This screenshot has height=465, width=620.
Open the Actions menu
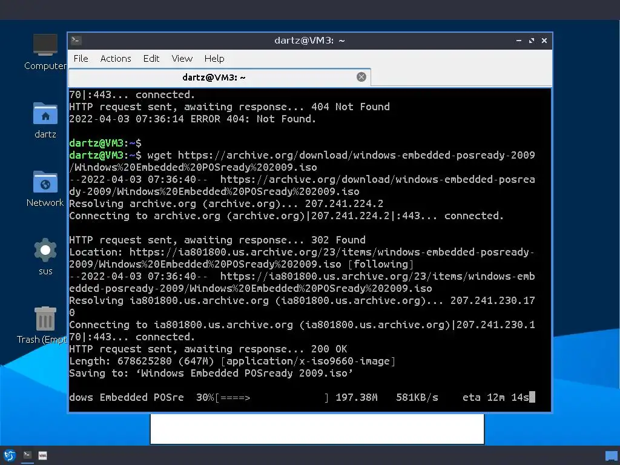click(116, 59)
